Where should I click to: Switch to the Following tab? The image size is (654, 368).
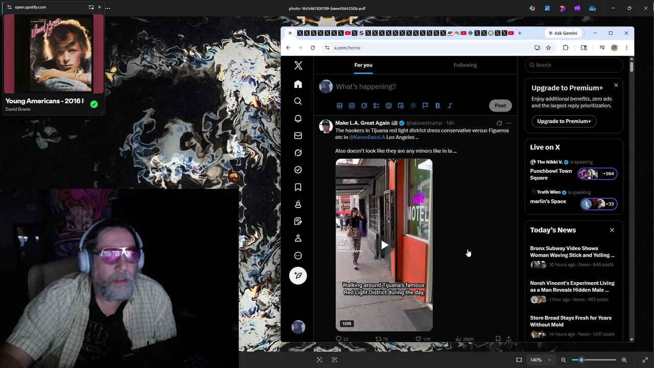(465, 65)
